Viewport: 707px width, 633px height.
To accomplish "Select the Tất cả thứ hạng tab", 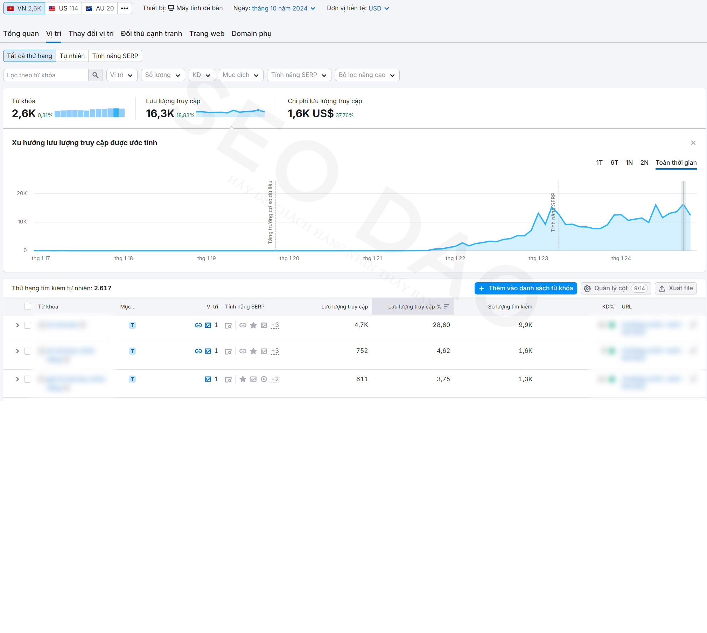I will pyautogui.click(x=29, y=56).
